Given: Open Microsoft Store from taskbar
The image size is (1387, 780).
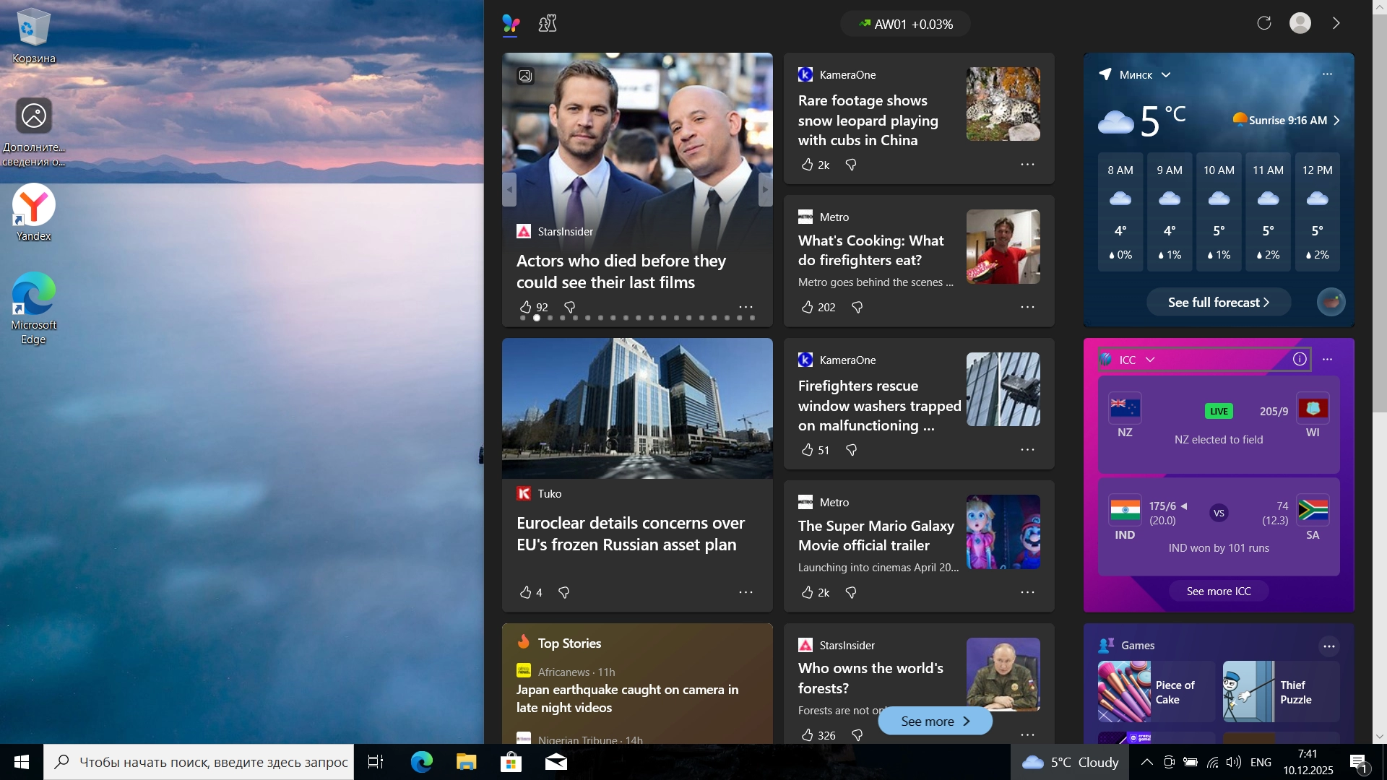Looking at the screenshot, I should tap(511, 762).
